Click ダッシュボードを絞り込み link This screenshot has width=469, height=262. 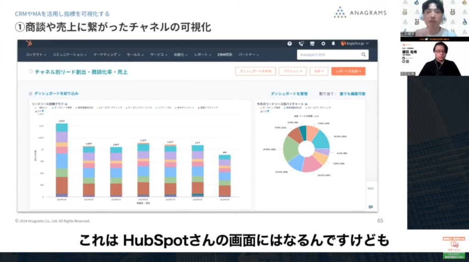[56, 94]
